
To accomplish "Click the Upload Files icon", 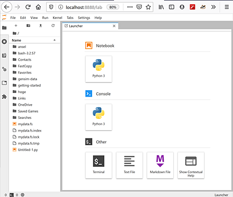I will [41, 26].
